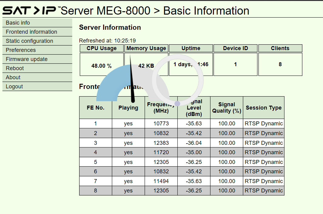Click the Playing column header
Image resolution: width=323 pixels, height=214 pixels.
[x=128, y=108]
